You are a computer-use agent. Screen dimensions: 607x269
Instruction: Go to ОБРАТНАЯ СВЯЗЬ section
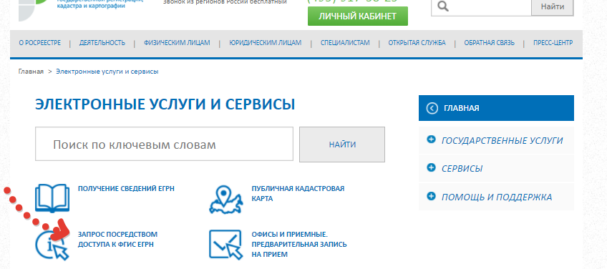(490, 43)
